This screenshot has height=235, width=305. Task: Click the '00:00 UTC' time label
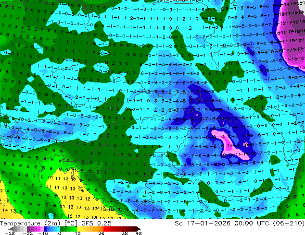pyautogui.click(x=252, y=223)
